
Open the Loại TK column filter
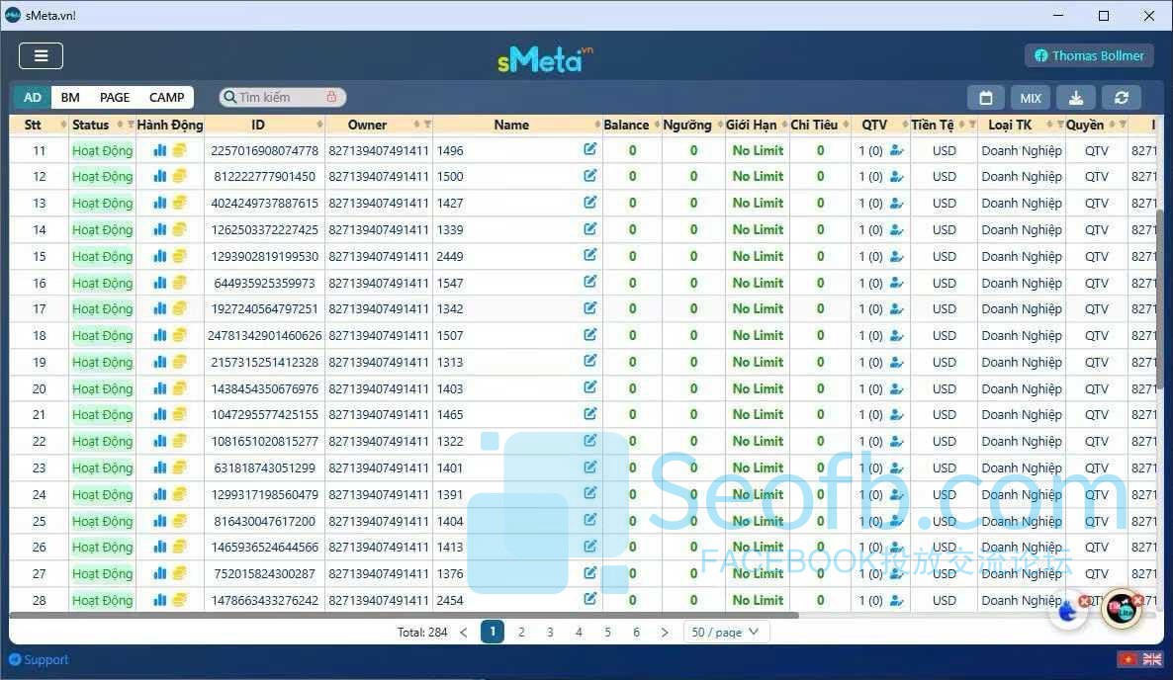[x=1060, y=125]
